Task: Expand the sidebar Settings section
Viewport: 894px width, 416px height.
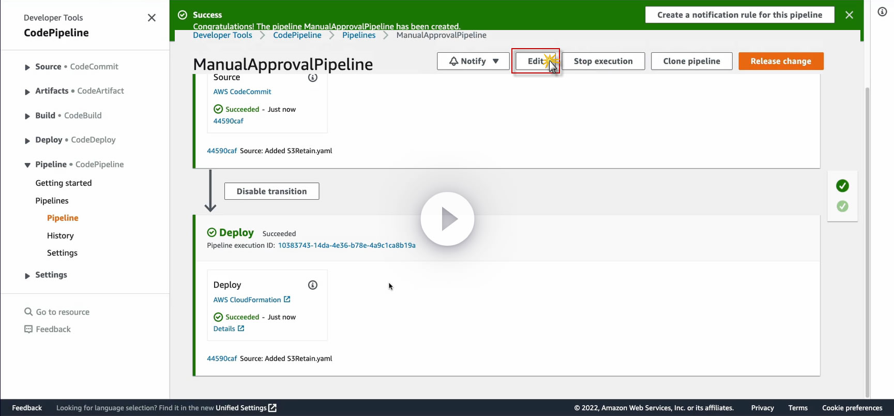Action: tap(27, 275)
